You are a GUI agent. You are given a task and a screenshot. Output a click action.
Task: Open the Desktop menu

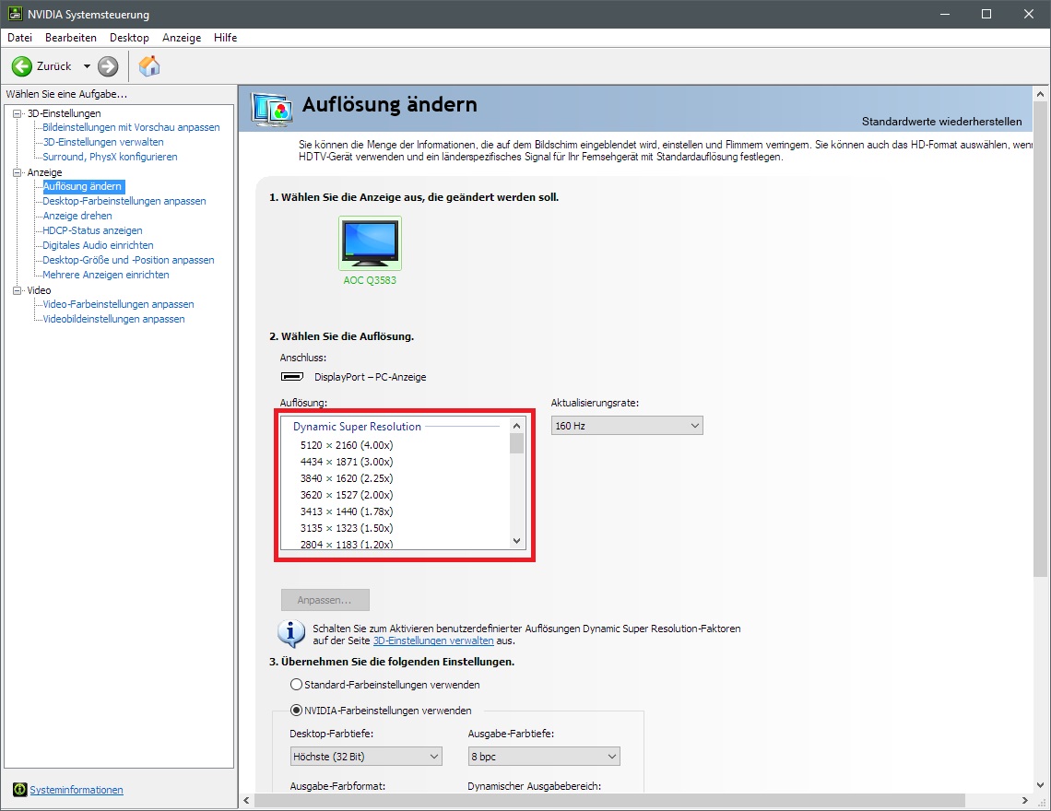[129, 38]
